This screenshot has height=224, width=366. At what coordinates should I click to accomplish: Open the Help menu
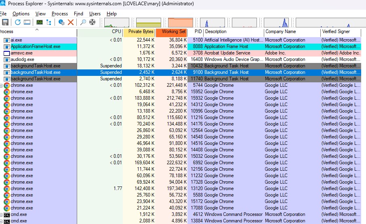click(111, 14)
